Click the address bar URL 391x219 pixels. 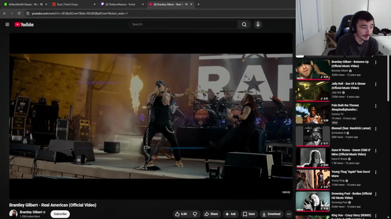[80, 13]
